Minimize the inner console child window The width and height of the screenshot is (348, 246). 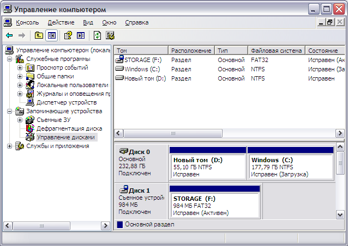(321, 22)
